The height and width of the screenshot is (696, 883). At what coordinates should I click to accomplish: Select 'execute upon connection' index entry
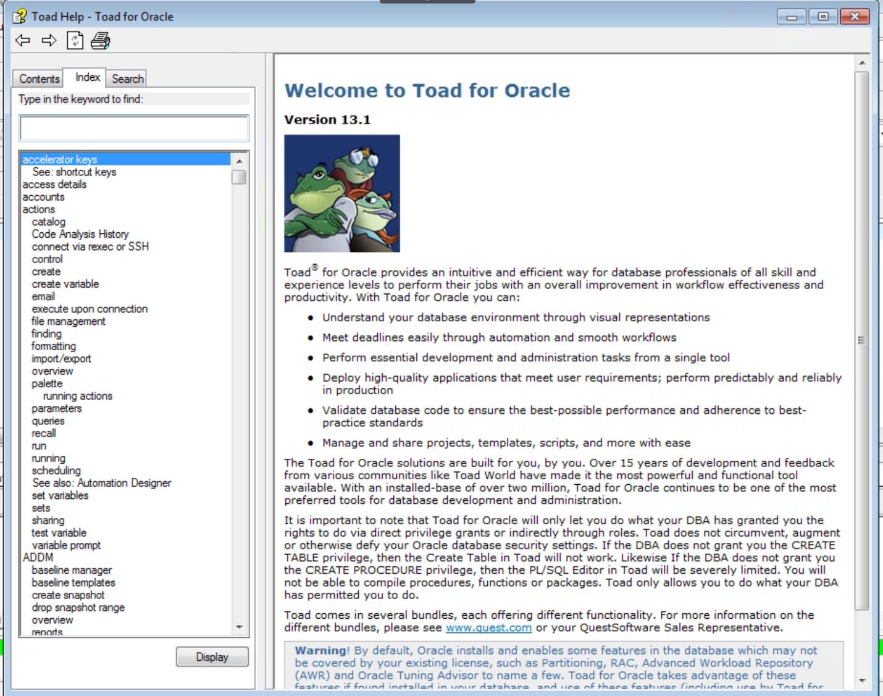point(90,309)
